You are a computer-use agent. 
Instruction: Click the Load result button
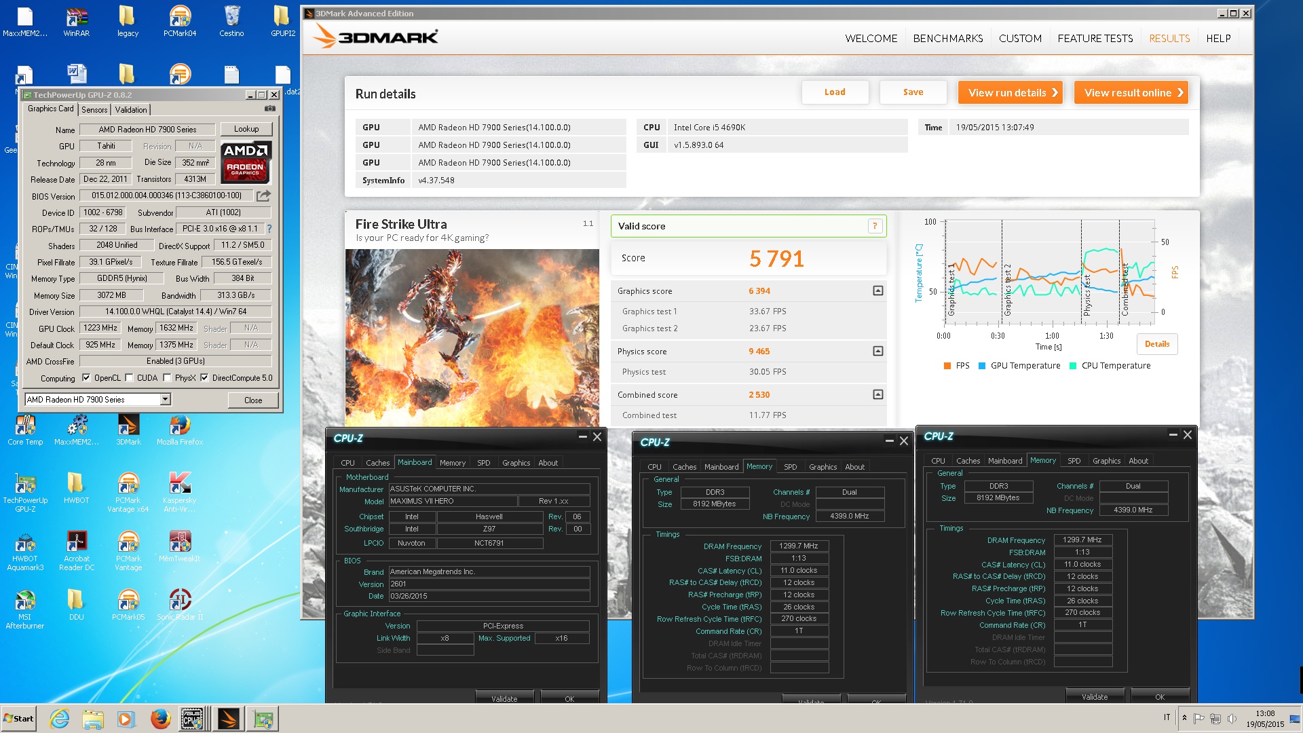pos(835,92)
